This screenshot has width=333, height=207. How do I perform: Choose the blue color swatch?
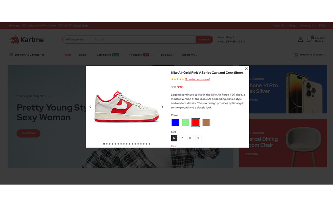point(175,122)
